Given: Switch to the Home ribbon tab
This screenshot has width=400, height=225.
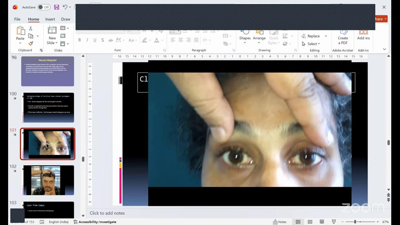Looking at the screenshot, I should click(x=33, y=19).
